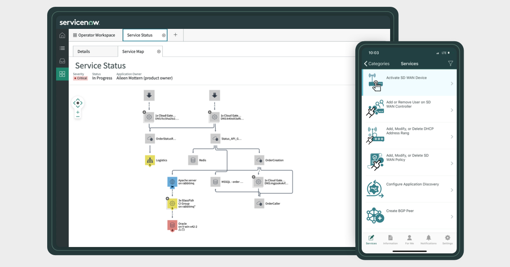This screenshot has width=510, height=267.
Task: Open the filter icon in Services header
Action: [450, 64]
